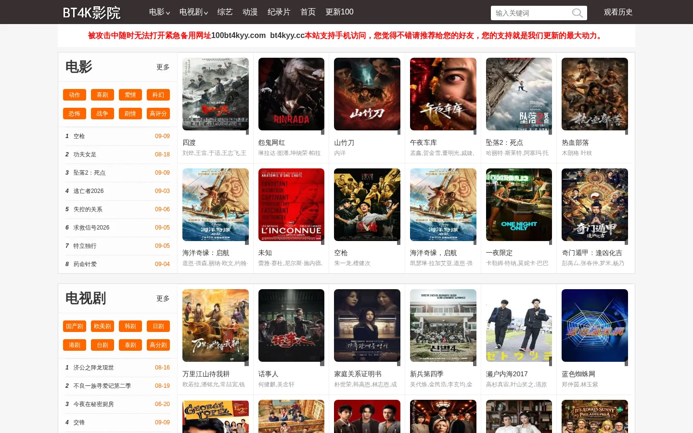Screen dimensions: 693x433
Task: Select the 动作 movie genre tag
Action: point(75,95)
